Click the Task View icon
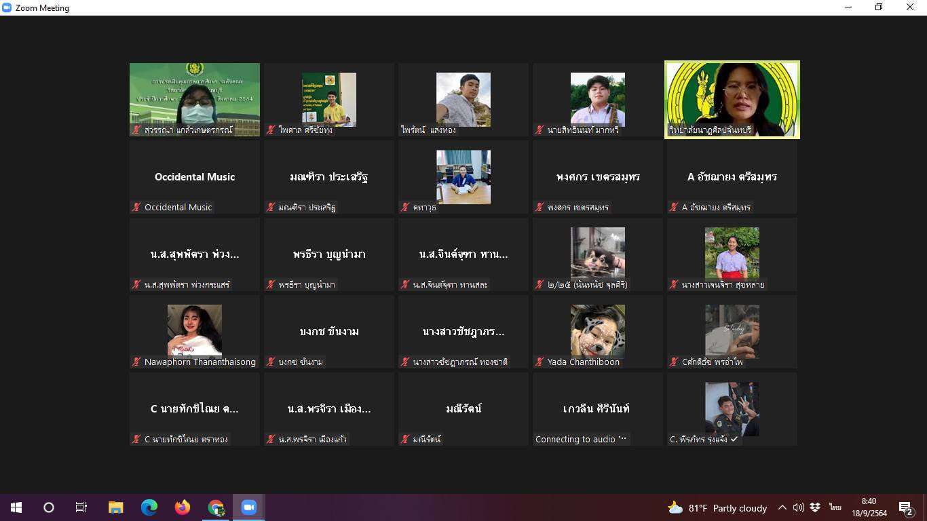The image size is (927, 521). click(81, 507)
